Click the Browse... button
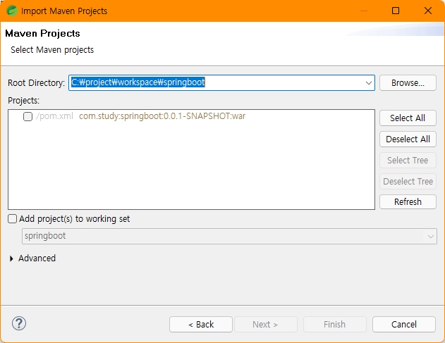The image size is (445, 343). click(408, 83)
